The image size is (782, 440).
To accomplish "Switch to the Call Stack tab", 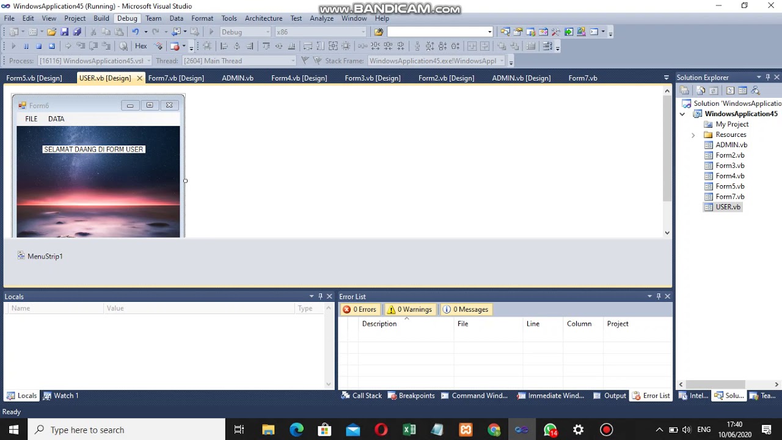I will point(362,395).
